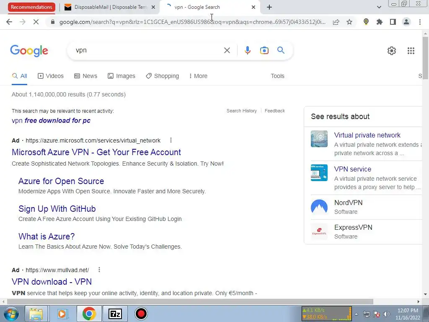Viewport: 429px width, 322px height.
Task: Open the What is Azure? link
Action: coord(47,236)
